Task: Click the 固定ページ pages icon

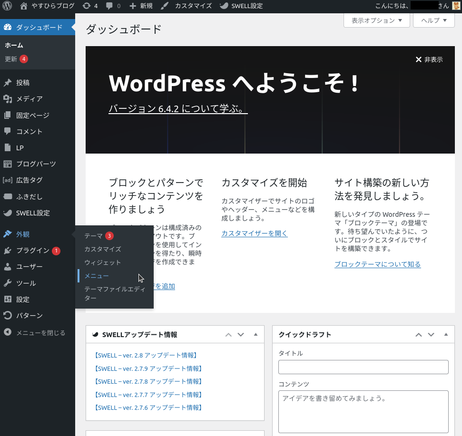Action: (8, 115)
